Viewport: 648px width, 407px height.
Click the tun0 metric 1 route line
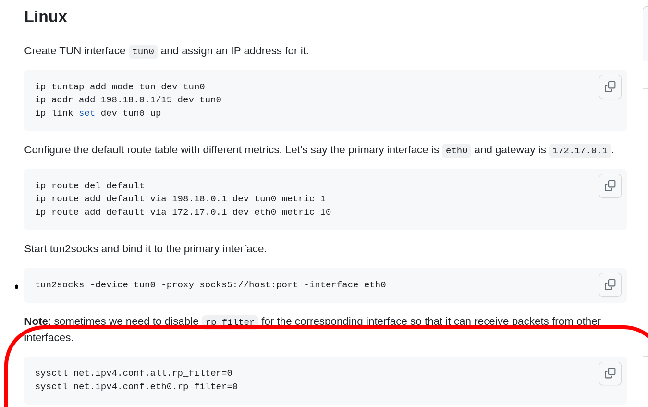[180, 199]
